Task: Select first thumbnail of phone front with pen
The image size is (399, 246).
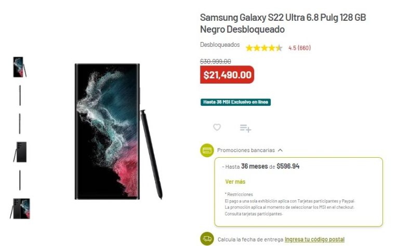Action: coord(20,67)
